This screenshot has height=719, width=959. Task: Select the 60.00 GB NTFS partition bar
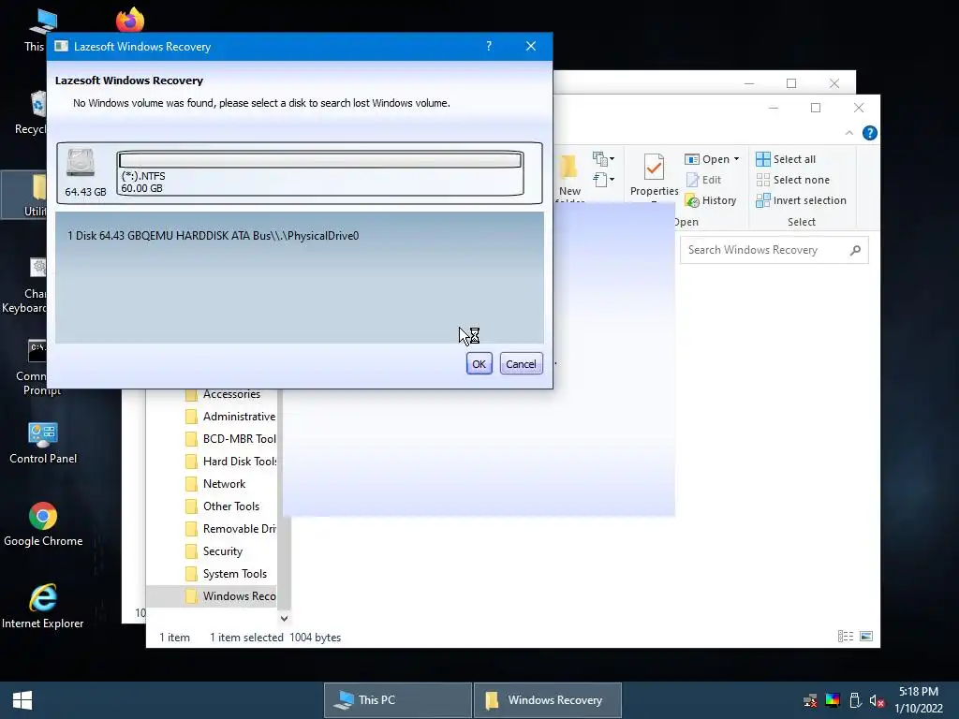(x=320, y=173)
